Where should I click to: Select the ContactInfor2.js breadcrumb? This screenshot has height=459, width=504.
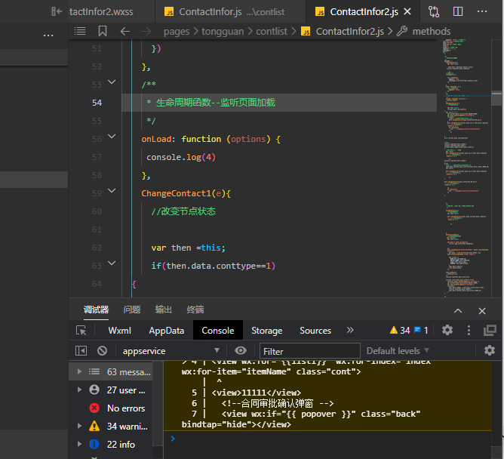[x=343, y=32]
